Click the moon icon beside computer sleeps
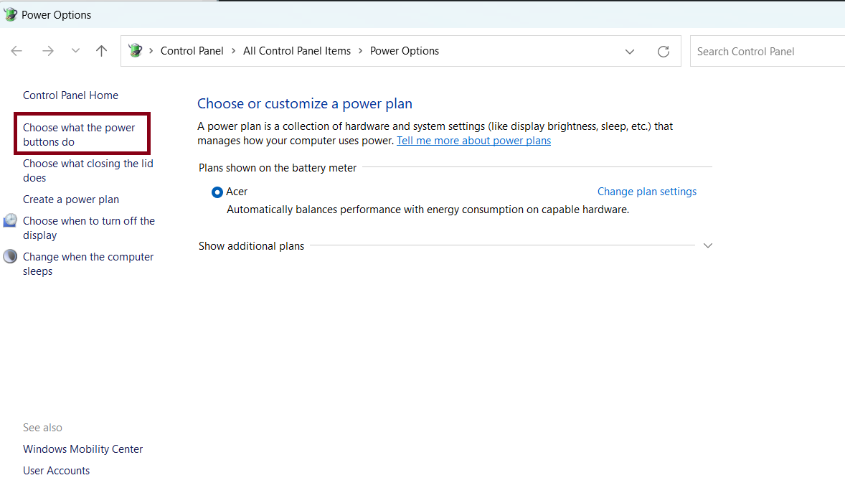Screen dimensions: 845x493 point(10,257)
